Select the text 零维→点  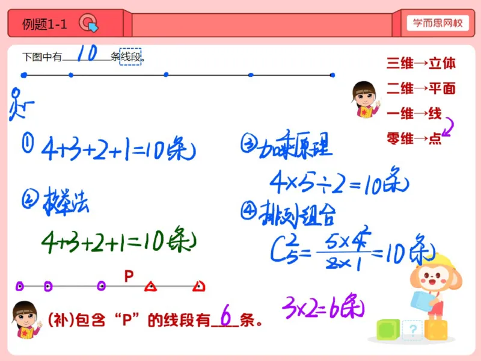coord(414,138)
